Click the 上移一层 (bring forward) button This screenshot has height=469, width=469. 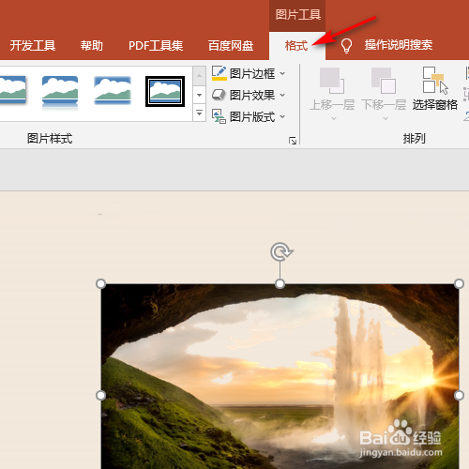pyautogui.click(x=332, y=89)
